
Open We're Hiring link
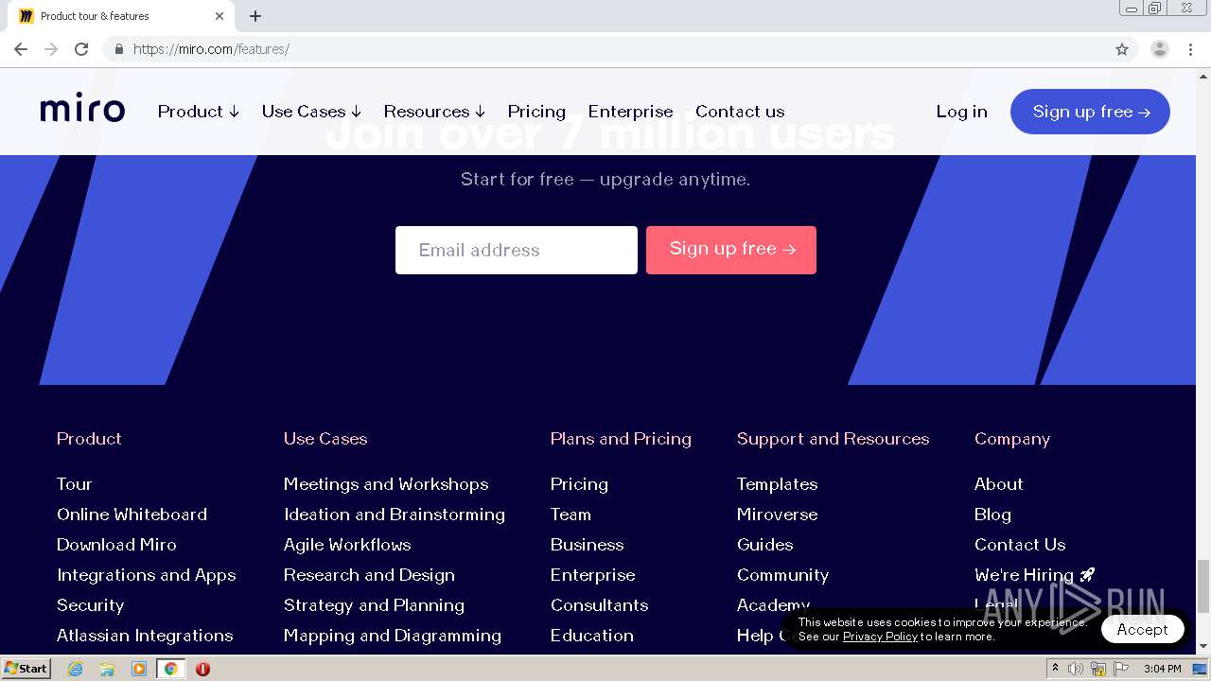tap(1035, 575)
